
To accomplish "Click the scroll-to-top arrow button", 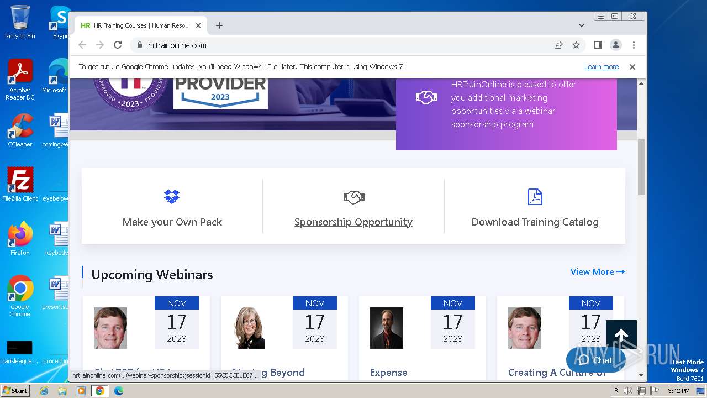I will pos(621,336).
